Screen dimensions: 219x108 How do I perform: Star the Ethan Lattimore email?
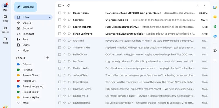coord(65,34)
